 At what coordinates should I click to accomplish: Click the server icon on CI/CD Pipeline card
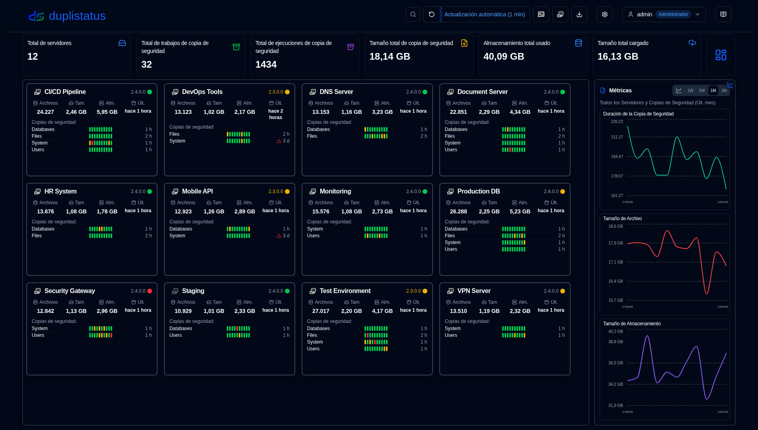[x=37, y=92]
